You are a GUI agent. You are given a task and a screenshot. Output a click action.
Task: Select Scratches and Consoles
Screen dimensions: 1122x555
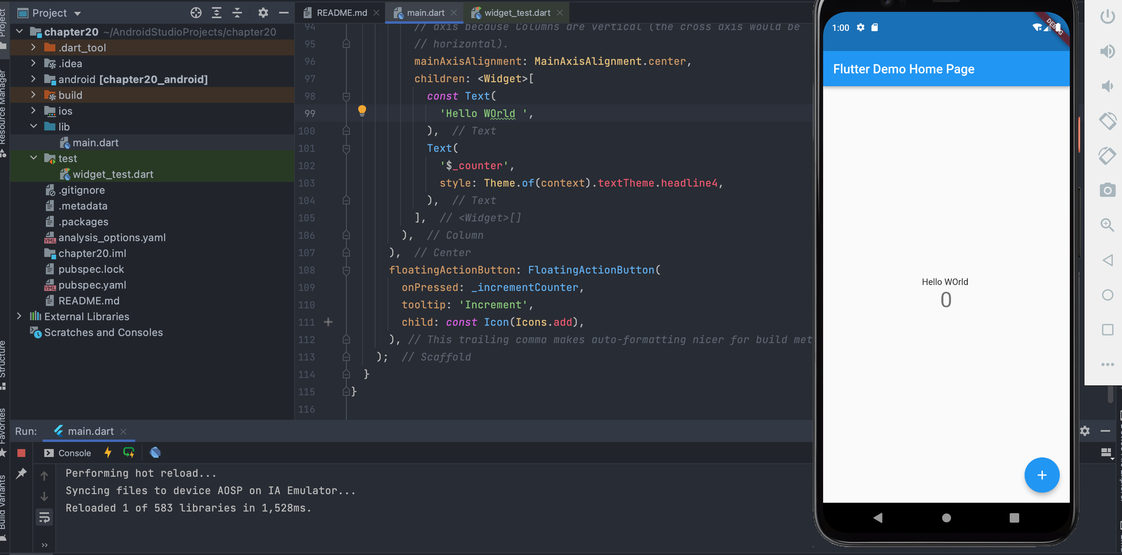click(103, 332)
